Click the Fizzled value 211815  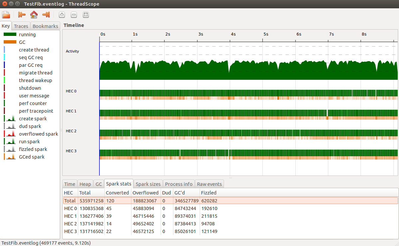pos(209,216)
